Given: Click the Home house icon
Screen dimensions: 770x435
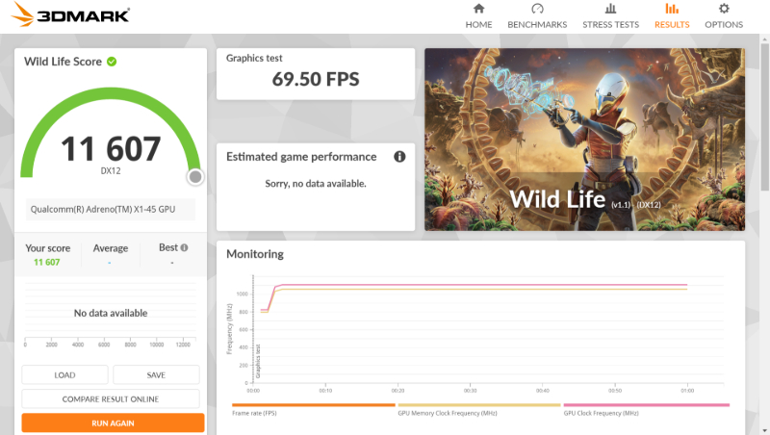Looking at the screenshot, I should click(478, 9).
